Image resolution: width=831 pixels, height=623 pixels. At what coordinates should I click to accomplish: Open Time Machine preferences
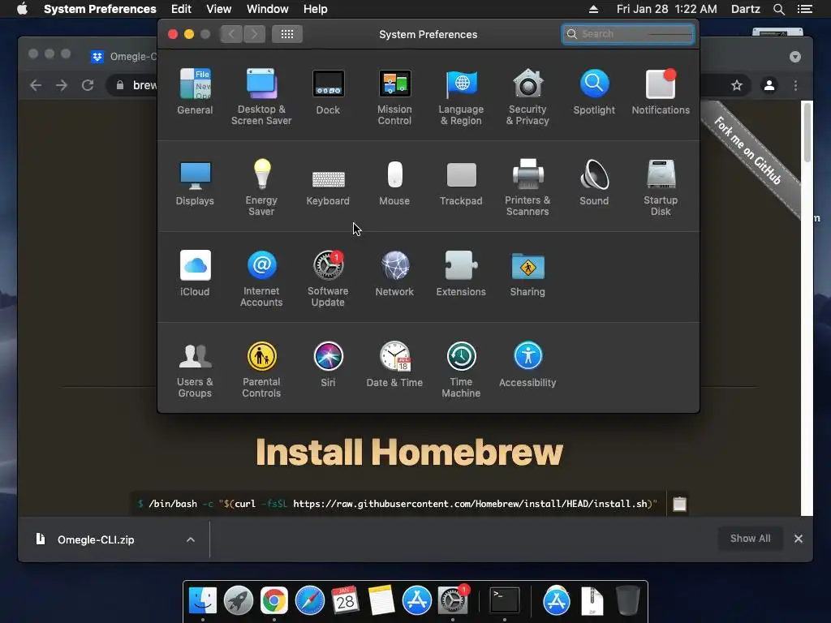pyautogui.click(x=461, y=369)
